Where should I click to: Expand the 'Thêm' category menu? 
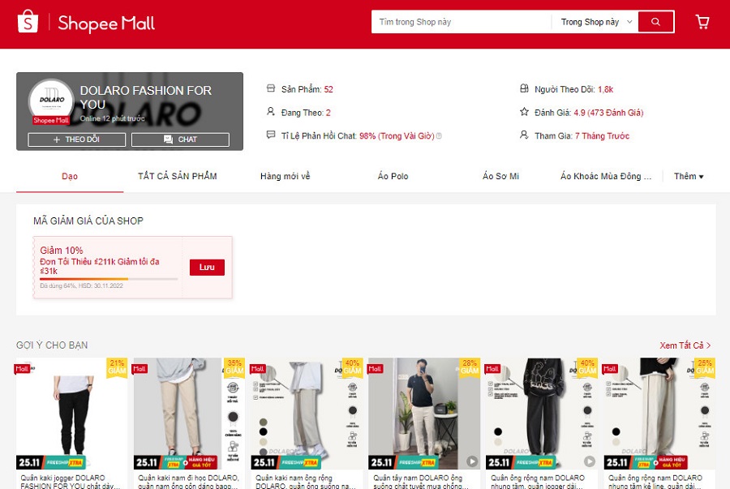[x=689, y=176]
